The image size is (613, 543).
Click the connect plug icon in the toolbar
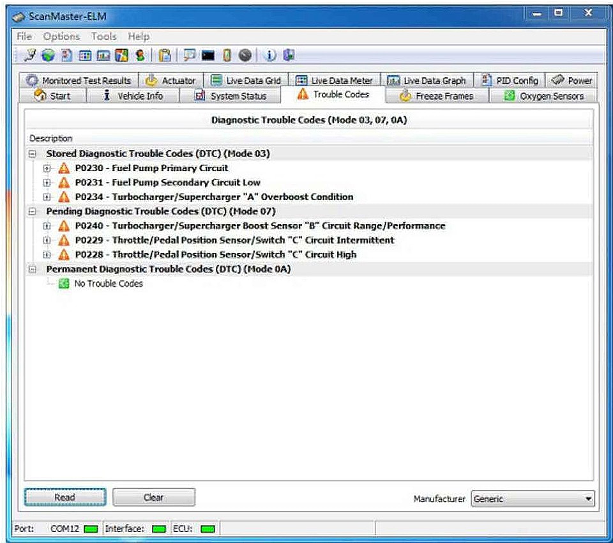click(30, 55)
